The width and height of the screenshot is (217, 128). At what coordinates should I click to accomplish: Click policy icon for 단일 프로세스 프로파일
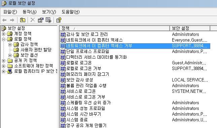click(63, 51)
